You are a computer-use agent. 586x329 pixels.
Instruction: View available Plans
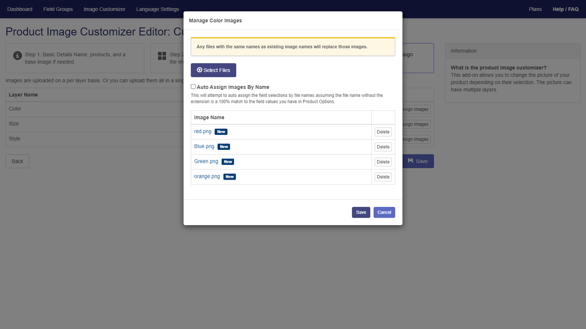click(x=535, y=9)
